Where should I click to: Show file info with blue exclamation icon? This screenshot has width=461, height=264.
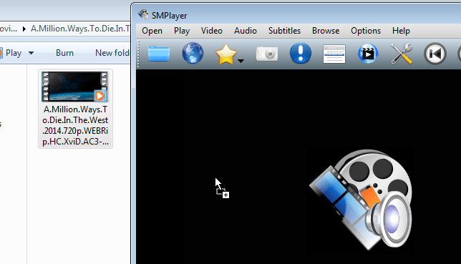coord(301,53)
